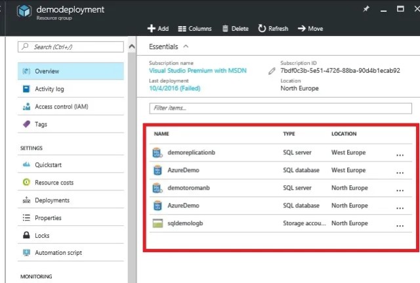
Task: Open Tags in the menu
Action: (x=71, y=124)
